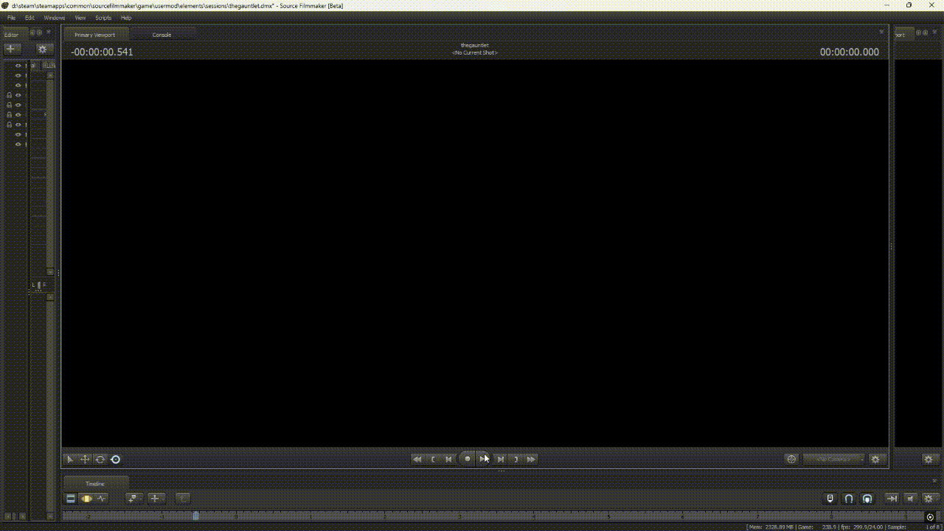The height and width of the screenshot is (531, 944).
Task: Jump to first frame with double-left arrows
Action: tap(417, 459)
